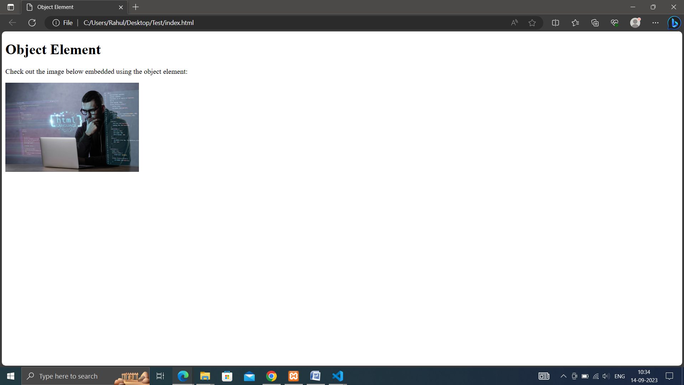This screenshot has height=385, width=684.
Task: Open Visual Studio Code from taskbar
Action: [338, 376]
